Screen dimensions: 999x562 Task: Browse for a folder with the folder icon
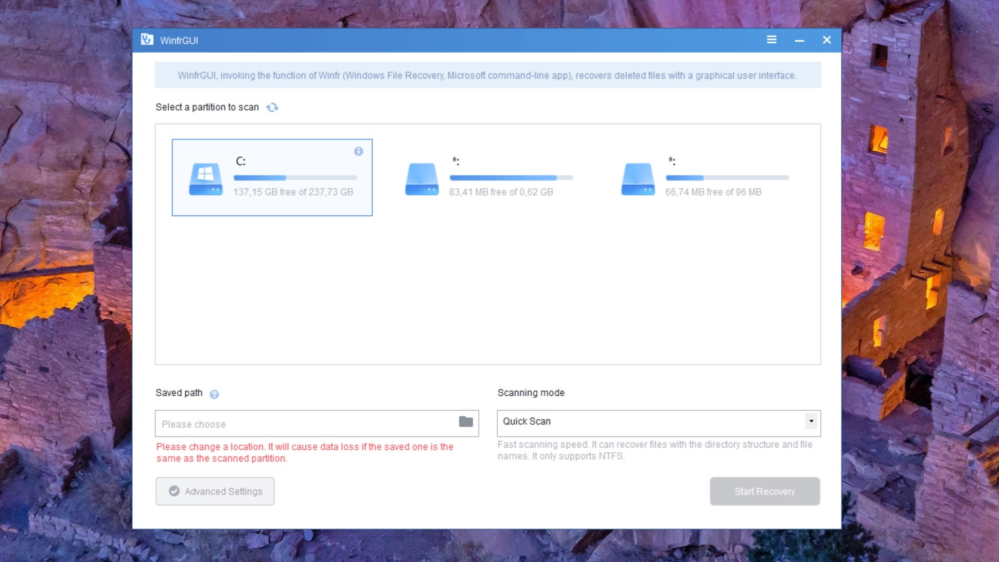466,421
